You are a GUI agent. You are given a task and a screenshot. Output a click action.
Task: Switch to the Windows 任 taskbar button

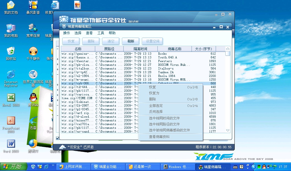click(x=177, y=167)
